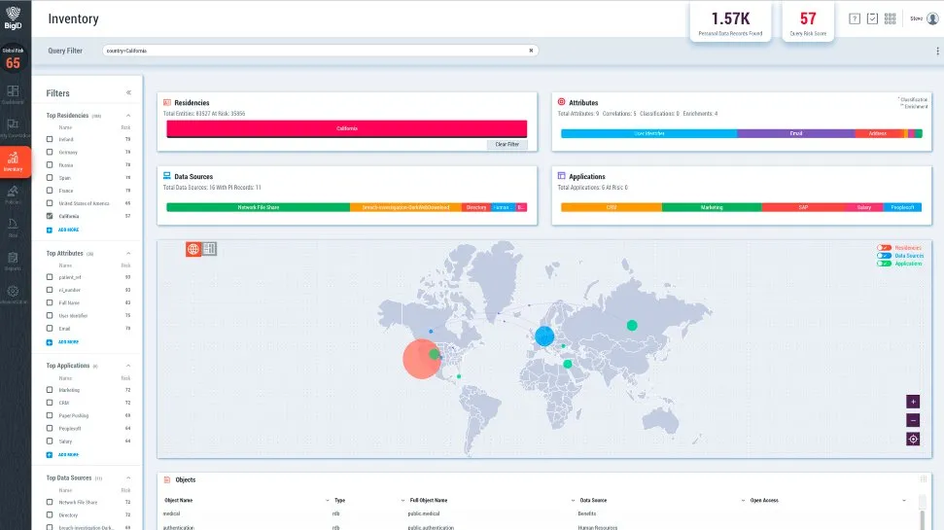Open Reports in the left sidebar
The width and height of the screenshot is (944, 530).
(x=13, y=261)
